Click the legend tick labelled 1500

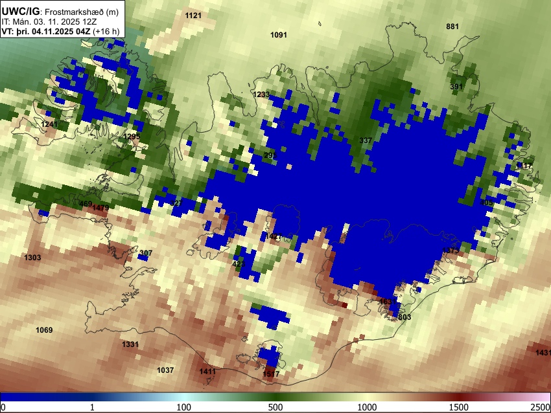[x=459, y=407]
